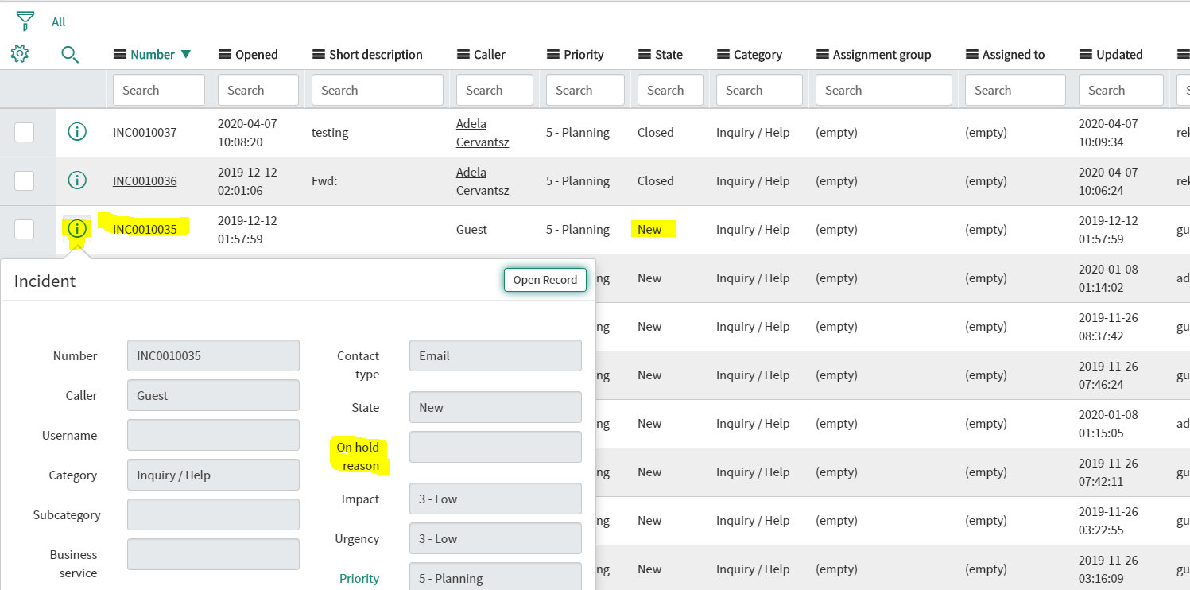
Task: Open State column menu icon
Action: point(645,55)
